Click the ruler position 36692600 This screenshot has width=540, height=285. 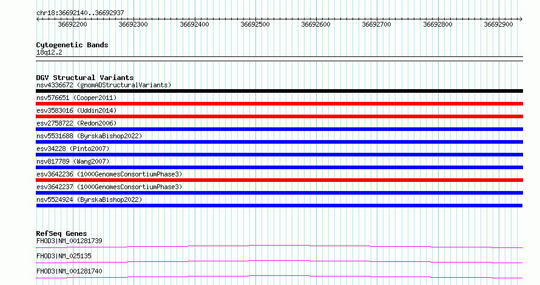316,24
